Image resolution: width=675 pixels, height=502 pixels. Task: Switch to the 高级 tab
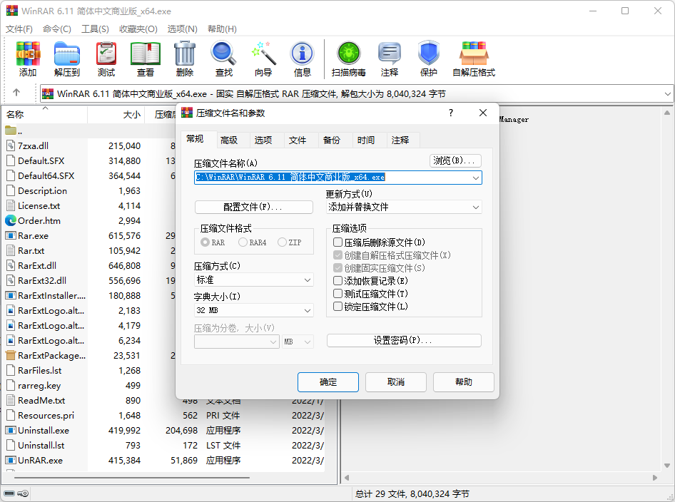(x=229, y=140)
